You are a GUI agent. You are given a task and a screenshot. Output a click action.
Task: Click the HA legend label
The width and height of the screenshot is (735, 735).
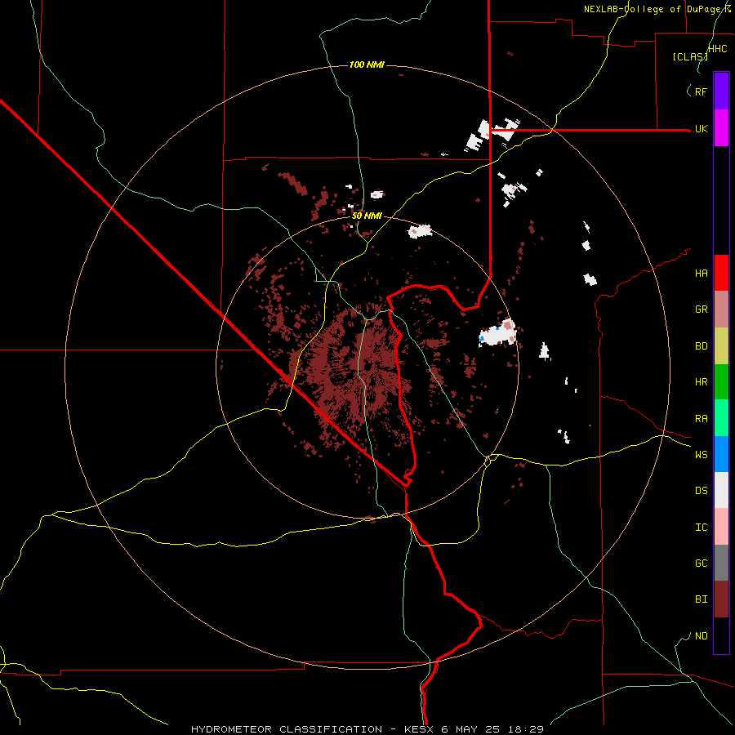[701, 273]
